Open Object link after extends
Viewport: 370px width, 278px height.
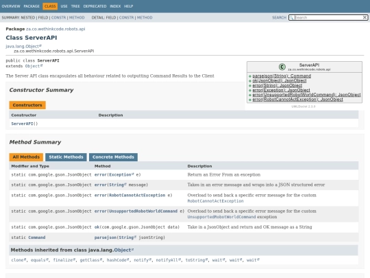tap(34, 66)
